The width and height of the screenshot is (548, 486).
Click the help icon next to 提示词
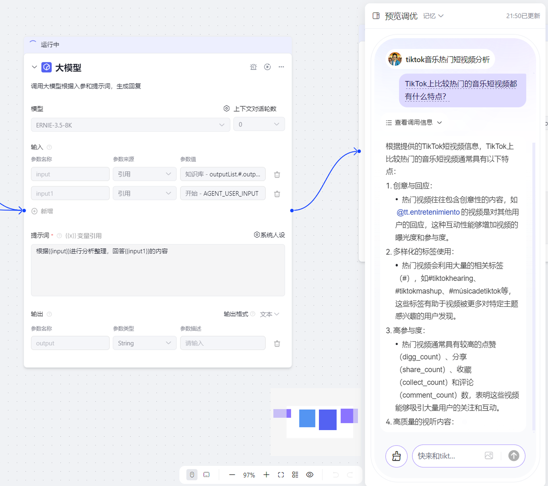59,236
